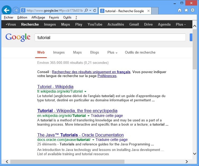
Task: Open the Favoris menu
Action: click(54, 17)
